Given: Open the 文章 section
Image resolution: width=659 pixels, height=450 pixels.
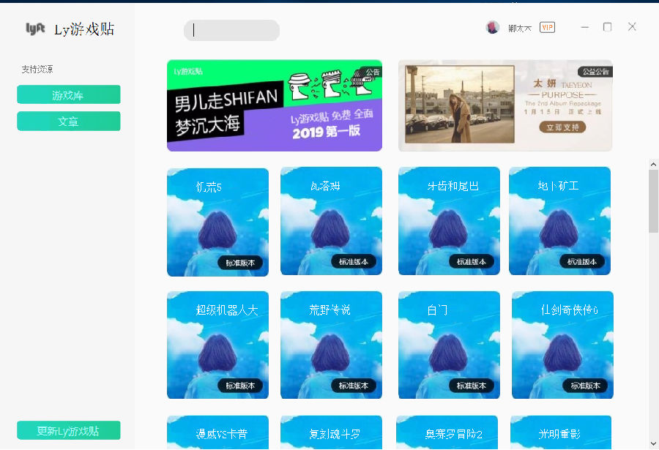Looking at the screenshot, I should tap(69, 121).
